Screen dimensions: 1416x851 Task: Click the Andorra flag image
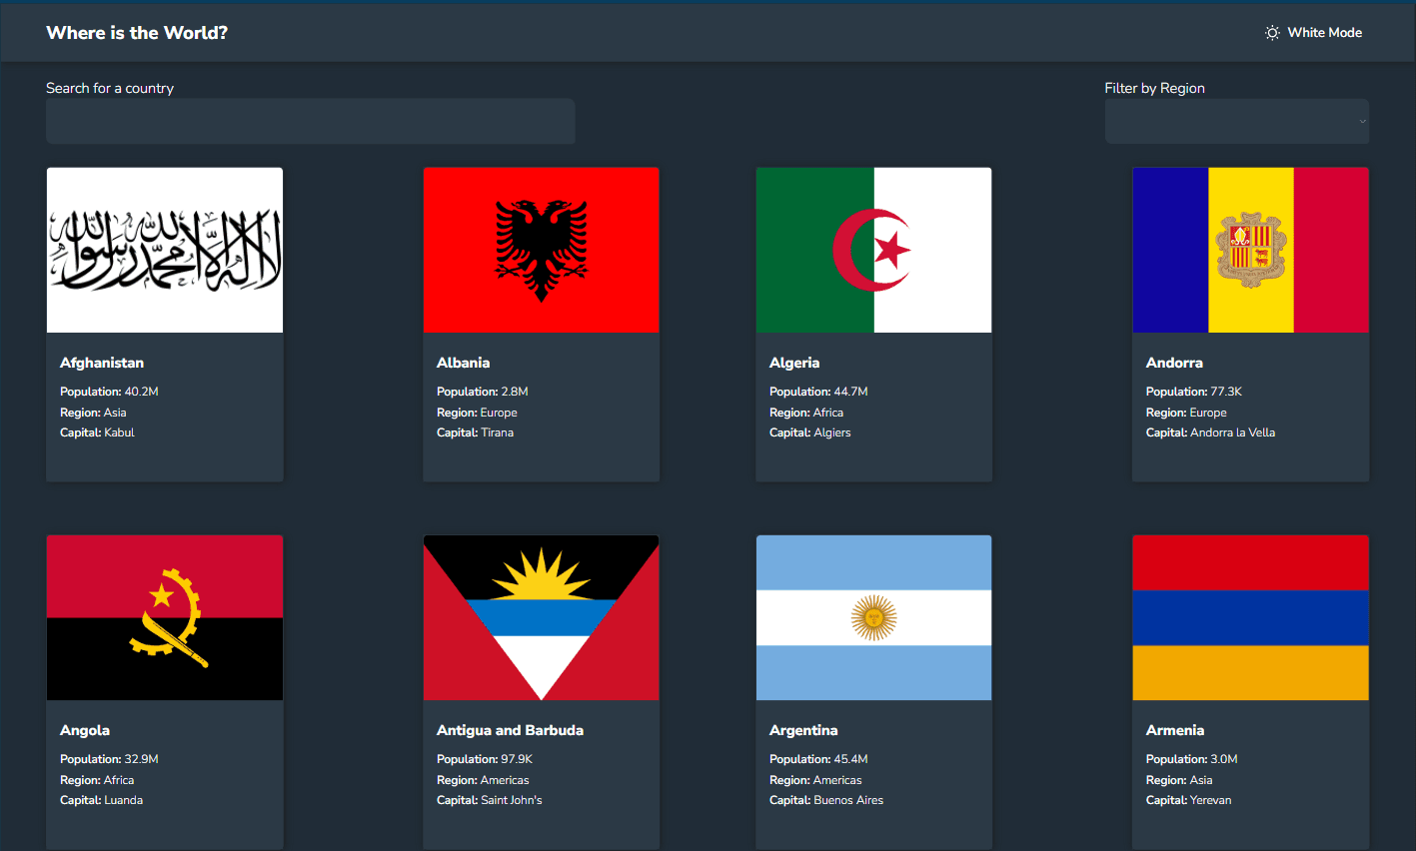coord(1250,249)
